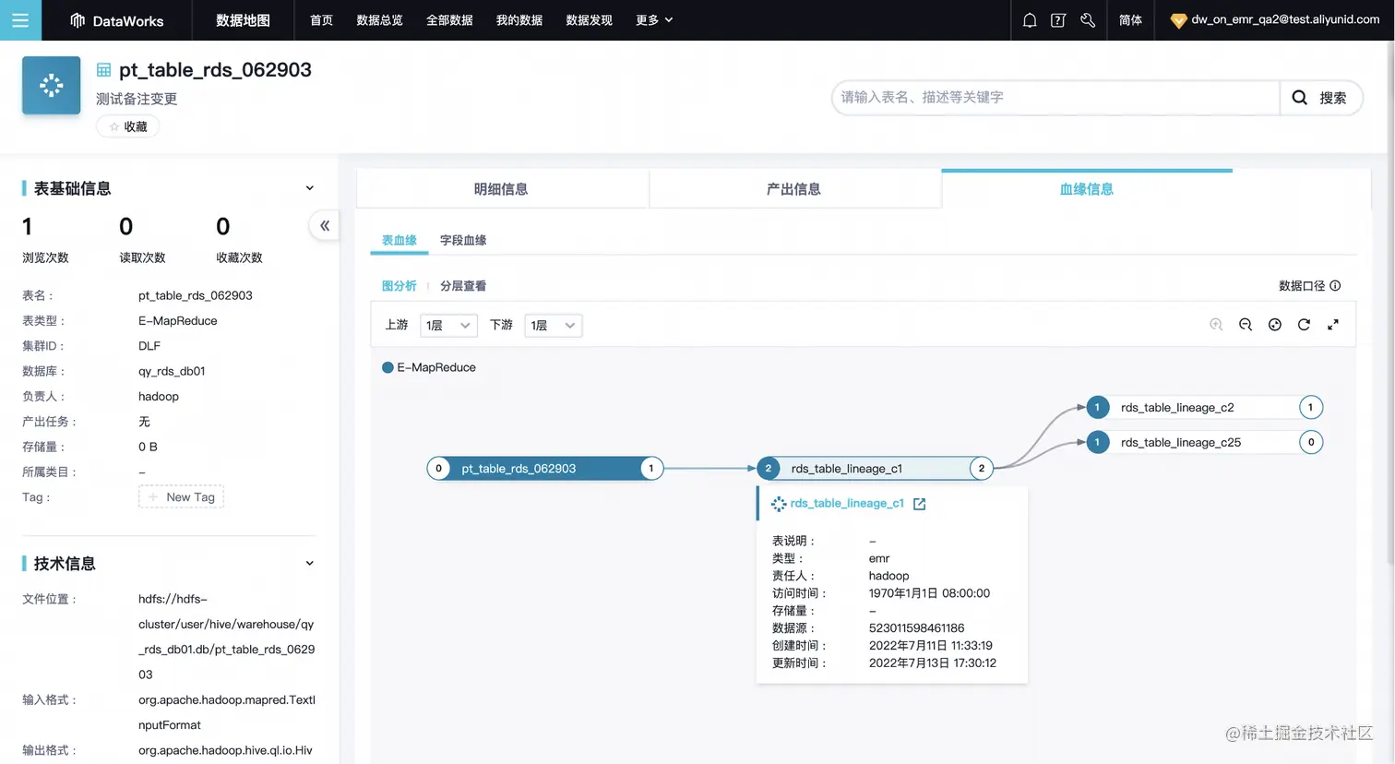
Task: Expand the lineage graph to fullscreen
Action: [1333, 325]
